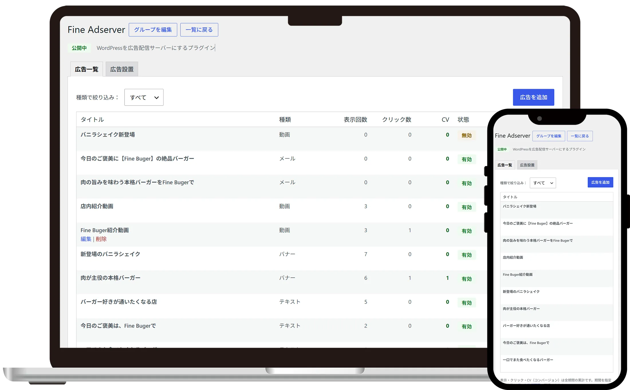This screenshot has height=390, width=630.
Task: Open 店内紹介動画 row on the phone list
Action: 556,261
